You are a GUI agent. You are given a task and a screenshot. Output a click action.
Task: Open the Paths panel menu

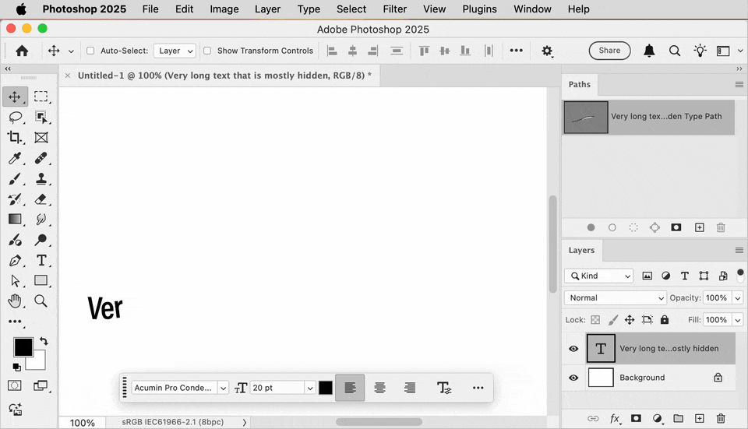click(739, 84)
